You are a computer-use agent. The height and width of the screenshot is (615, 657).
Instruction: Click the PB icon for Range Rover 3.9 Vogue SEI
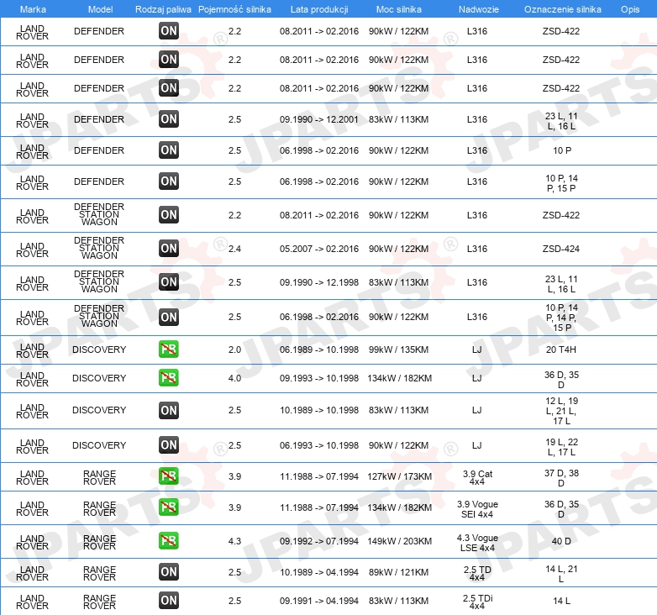pyautogui.click(x=169, y=507)
